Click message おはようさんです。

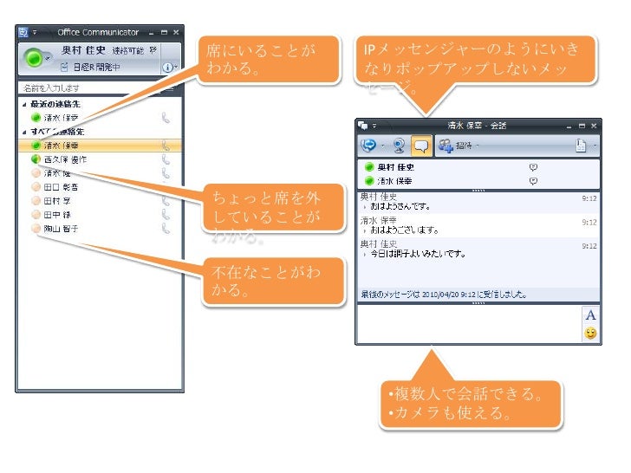400,206
